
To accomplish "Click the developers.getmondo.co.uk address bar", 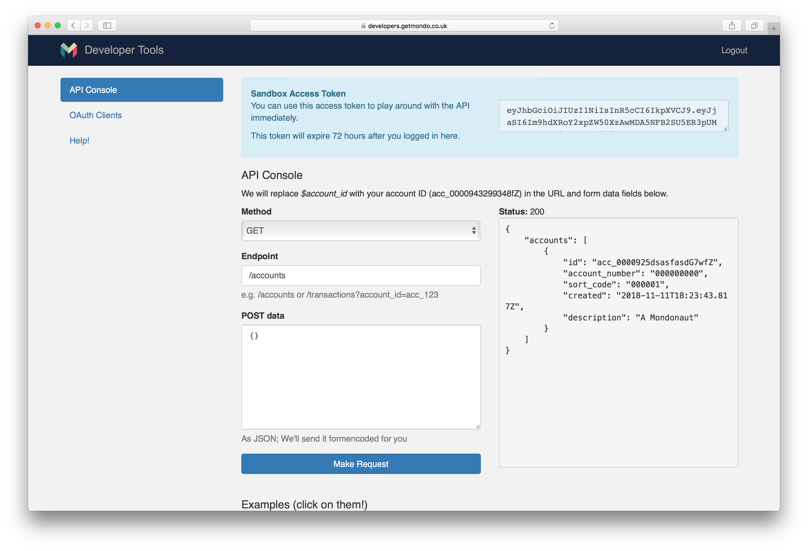I will click(x=404, y=25).
